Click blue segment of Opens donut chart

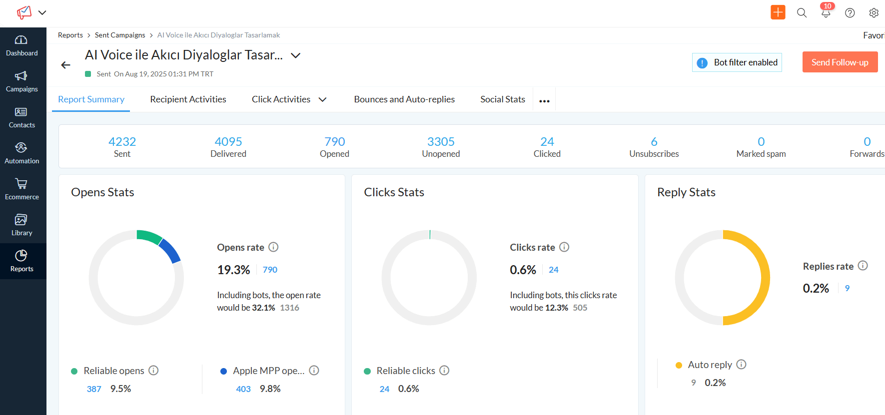(170, 250)
